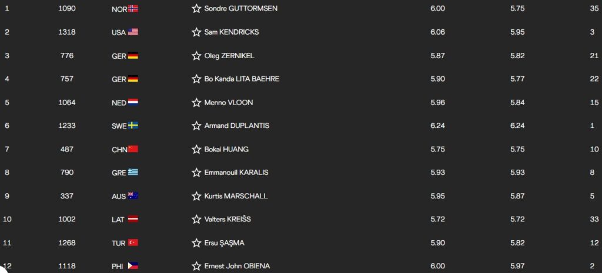The height and width of the screenshot is (273, 602).
Task: Click the Sweden flag next to SWE
Action: pyautogui.click(x=133, y=126)
